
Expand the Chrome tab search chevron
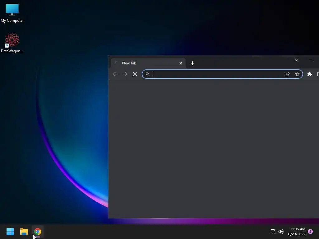[296, 60]
